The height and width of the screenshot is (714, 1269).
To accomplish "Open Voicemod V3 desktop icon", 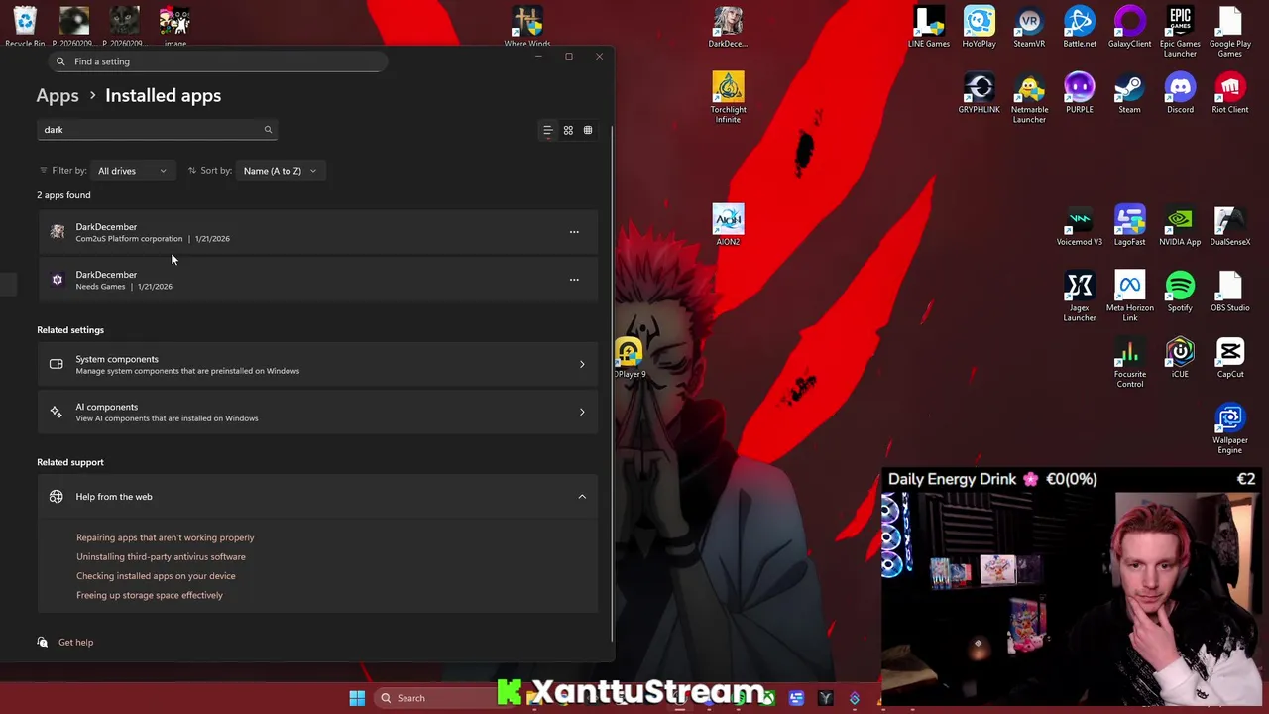I will pyautogui.click(x=1080, y=225).
